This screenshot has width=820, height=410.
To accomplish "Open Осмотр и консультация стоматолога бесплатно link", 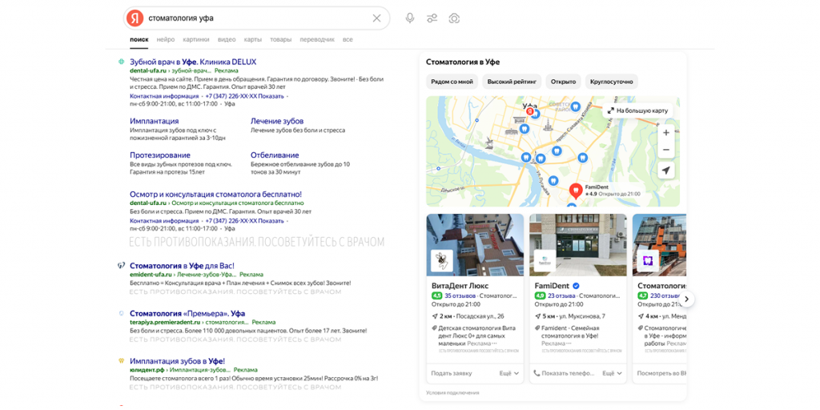I will pos(215,194).
